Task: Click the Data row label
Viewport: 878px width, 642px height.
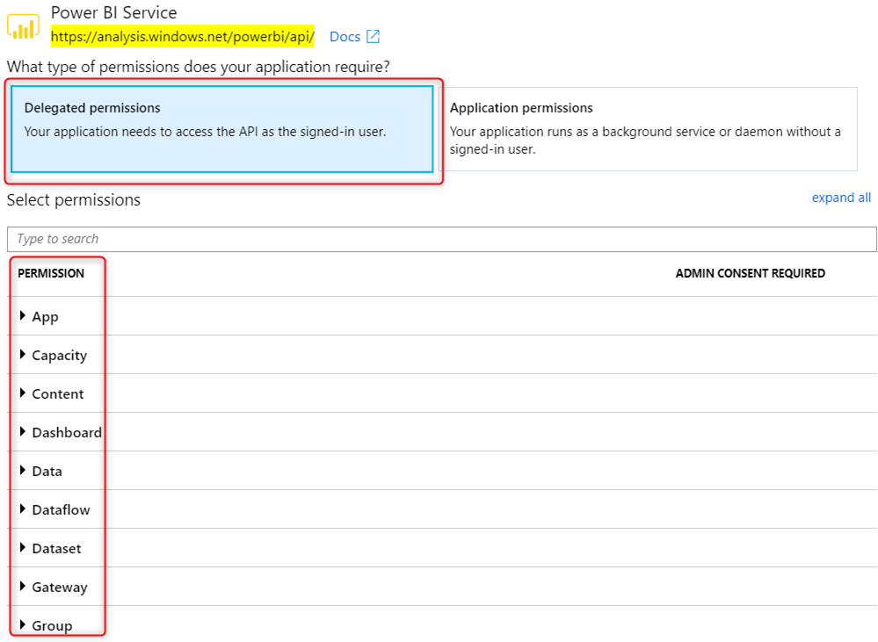Action: [x=47, y=472]
